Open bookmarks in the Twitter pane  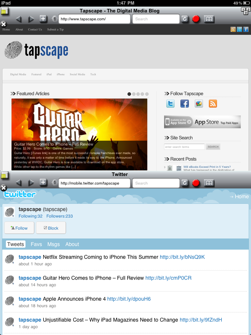pyautogui.click(x=209, y=183)
